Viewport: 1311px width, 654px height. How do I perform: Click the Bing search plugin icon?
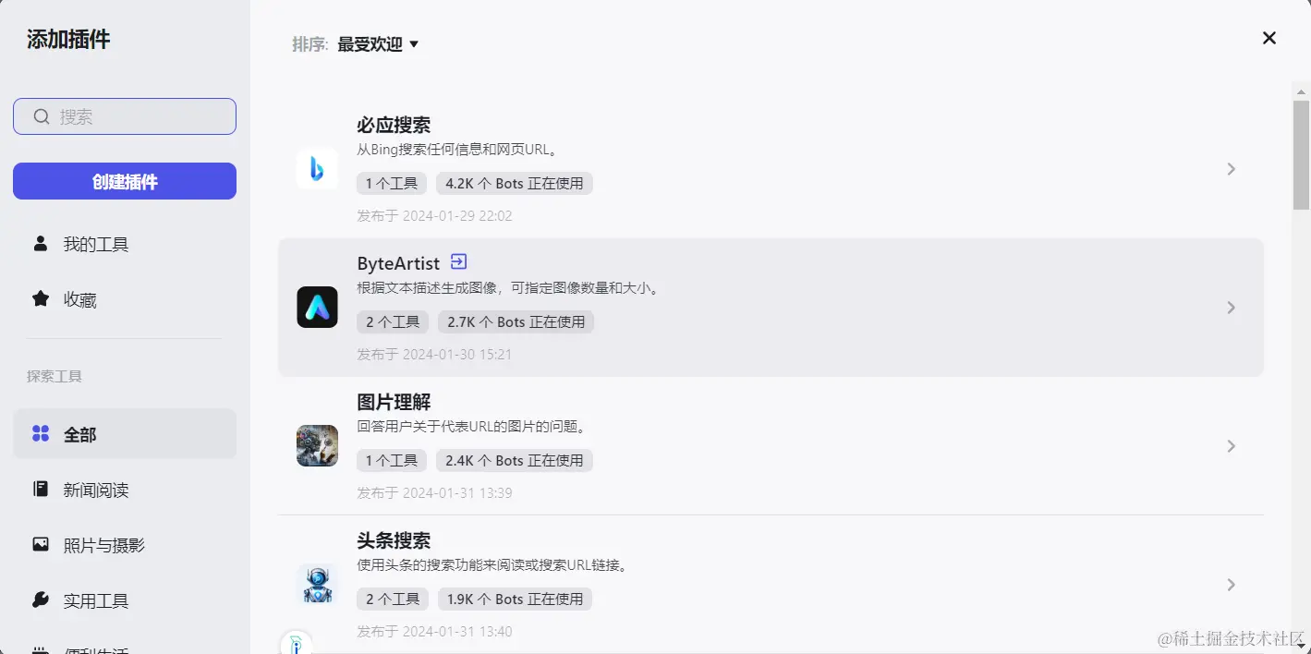317,169
